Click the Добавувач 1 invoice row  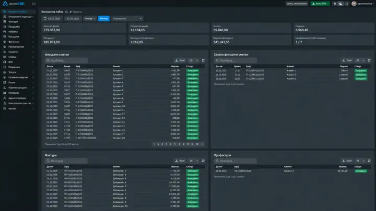point(125,171)
